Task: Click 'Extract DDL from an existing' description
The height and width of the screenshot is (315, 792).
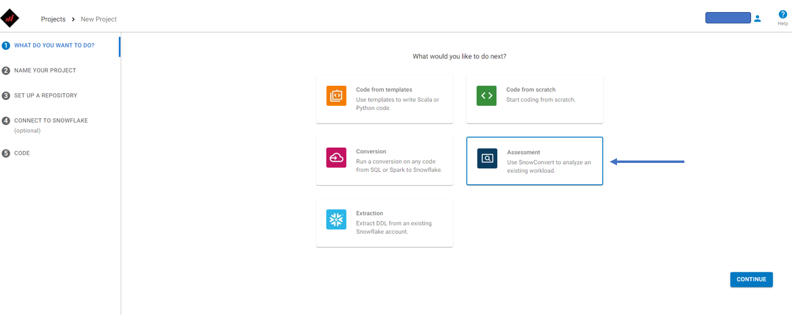Action: coord(394,228)
